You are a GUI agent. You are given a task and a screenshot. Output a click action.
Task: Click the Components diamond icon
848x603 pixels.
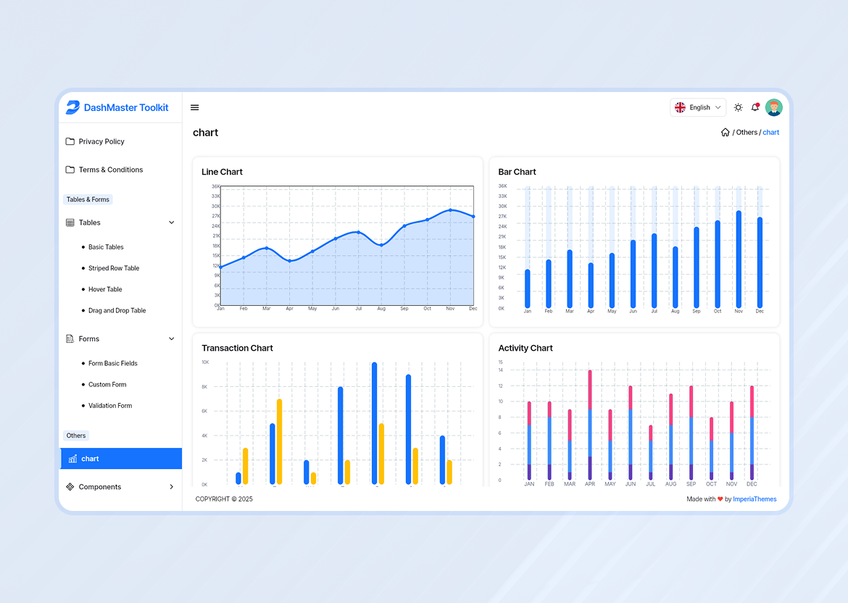(x=70, y=487)
